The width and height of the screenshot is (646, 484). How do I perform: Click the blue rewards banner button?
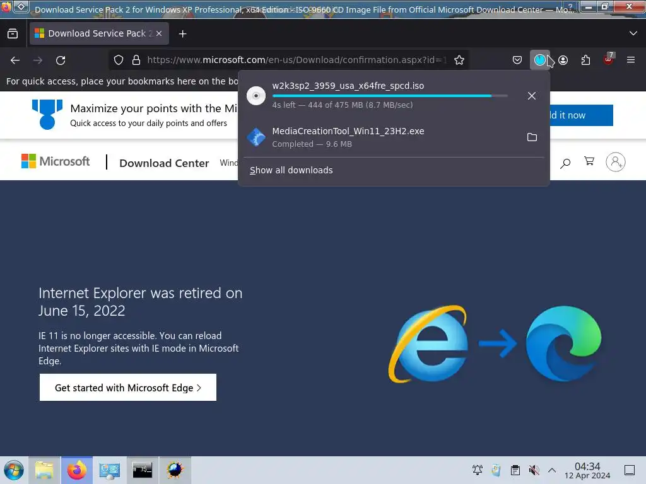[x=581, y=115]
